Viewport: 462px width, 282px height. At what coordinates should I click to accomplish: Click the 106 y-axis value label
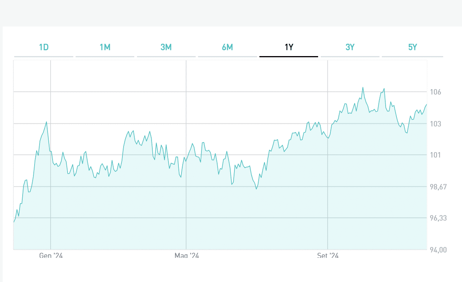[436, 92]
